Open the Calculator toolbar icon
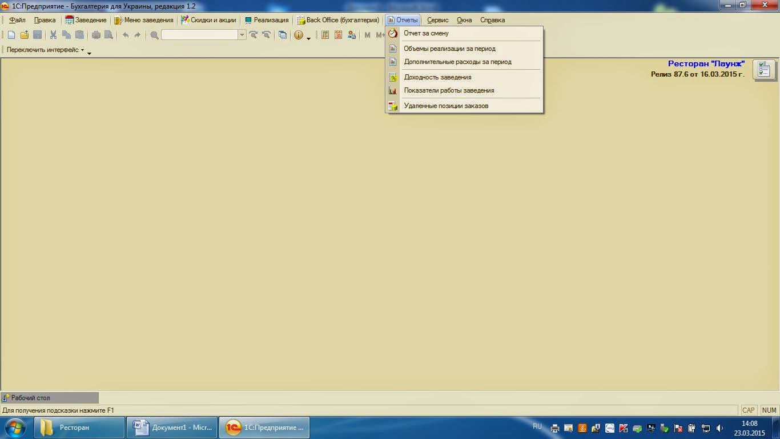This screenshot has height=439, width=780. 325,35
